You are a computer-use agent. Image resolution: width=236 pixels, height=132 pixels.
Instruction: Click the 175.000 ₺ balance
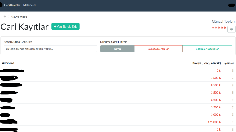pyautogui.click(x=214, y=122)
